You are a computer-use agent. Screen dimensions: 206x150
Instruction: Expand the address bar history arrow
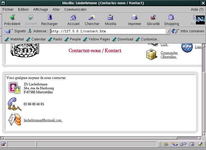point(168,31)
